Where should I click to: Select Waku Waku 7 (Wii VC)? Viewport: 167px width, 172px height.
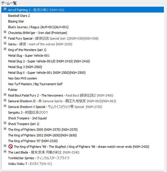click(x=30, y=164)
